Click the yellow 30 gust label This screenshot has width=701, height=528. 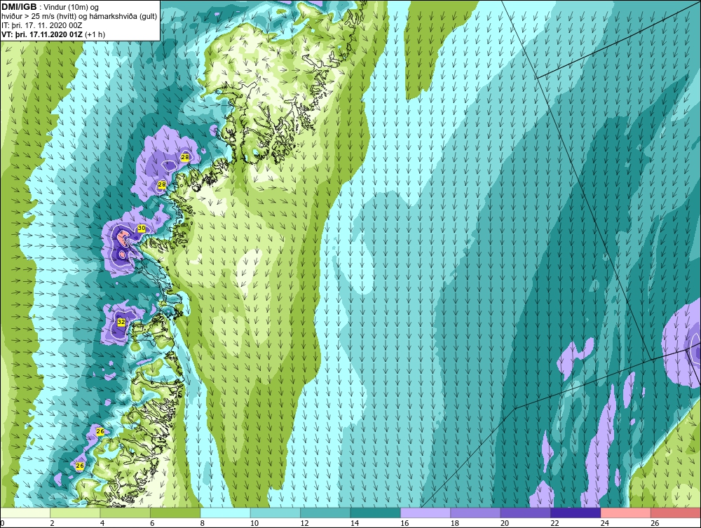point(142,228)
